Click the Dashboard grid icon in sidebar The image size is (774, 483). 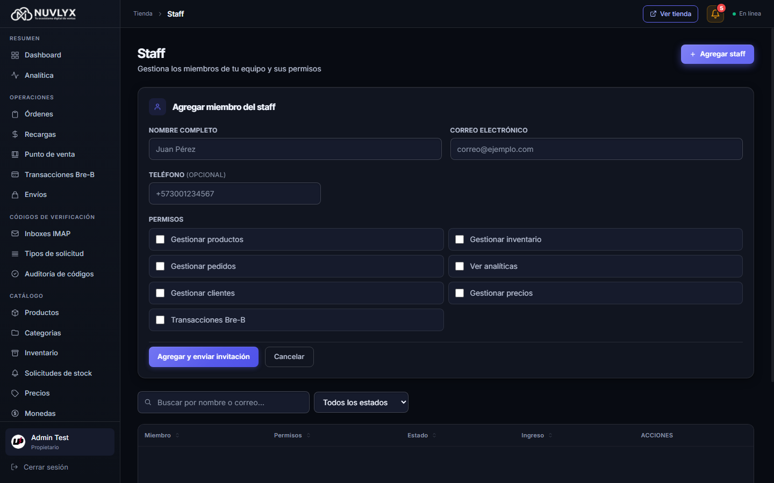click(x=15, y=55)
